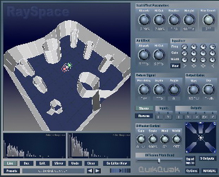The width and height of the screenshot is (219, 177).
Task: Go to next preset with right arrow
Action: coord(97,171)
